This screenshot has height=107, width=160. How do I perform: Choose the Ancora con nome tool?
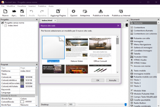tap(140, 66)
